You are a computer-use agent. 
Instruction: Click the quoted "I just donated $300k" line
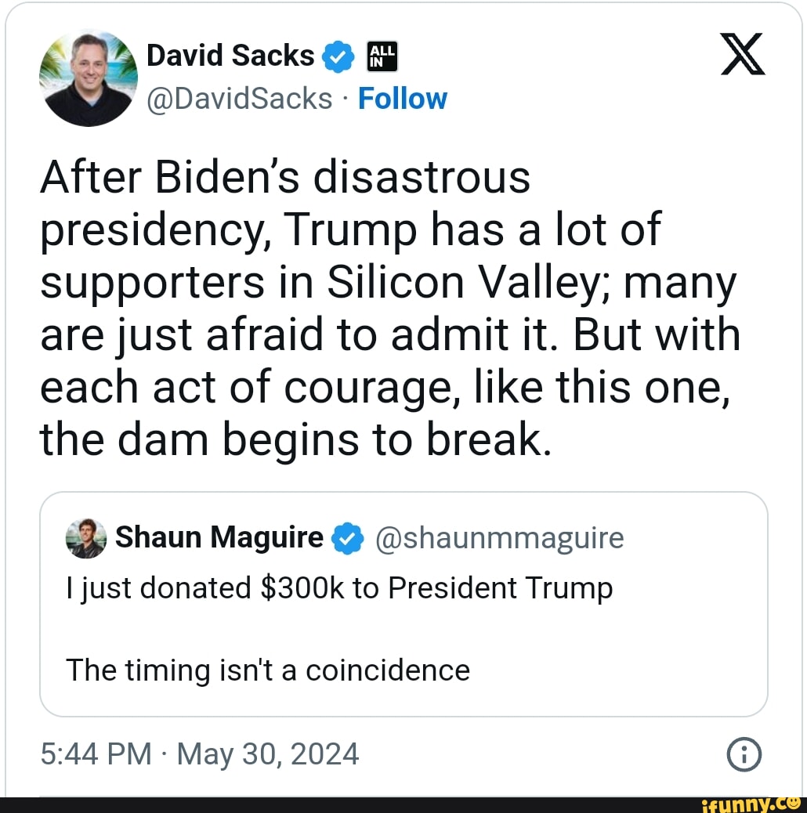(339, 588)
